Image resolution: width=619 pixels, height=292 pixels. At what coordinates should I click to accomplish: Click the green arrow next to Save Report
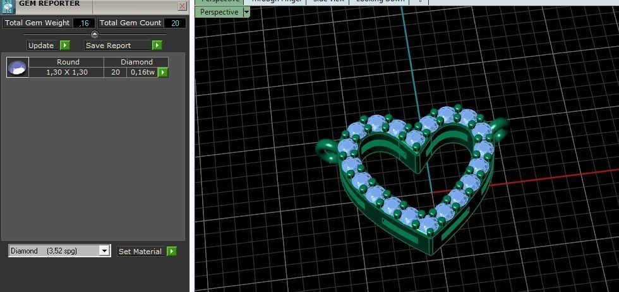[x=157, y=46]
